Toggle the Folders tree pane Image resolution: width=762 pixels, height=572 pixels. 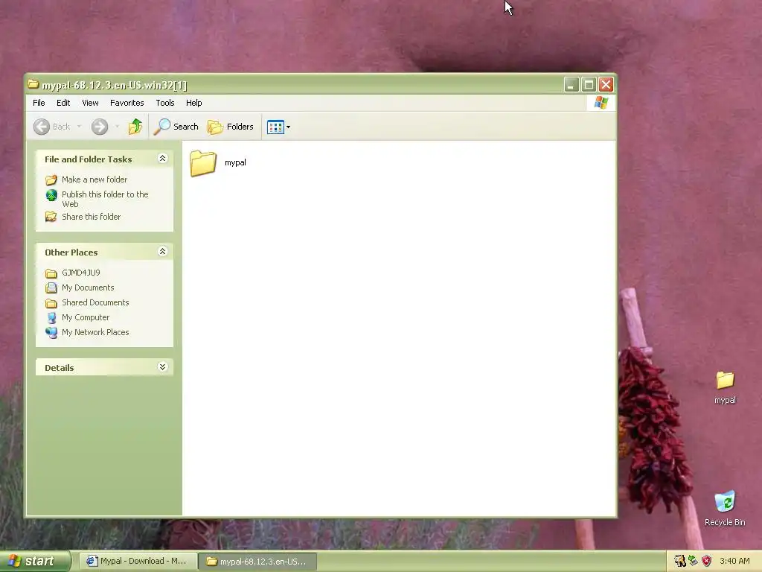coord(231,127)
